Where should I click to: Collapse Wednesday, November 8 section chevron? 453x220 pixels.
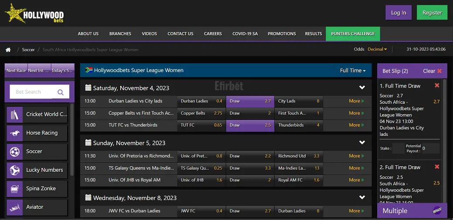point(362,197)
